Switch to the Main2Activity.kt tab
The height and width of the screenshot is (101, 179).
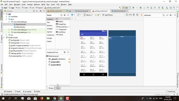[119, 11]
